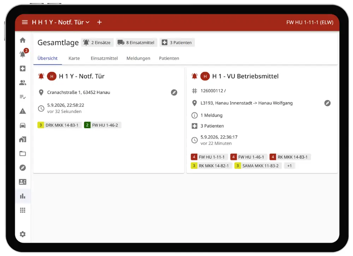Open the bar chart statistics icon
This screenshot has width=353, height=256.
[23, 196]
